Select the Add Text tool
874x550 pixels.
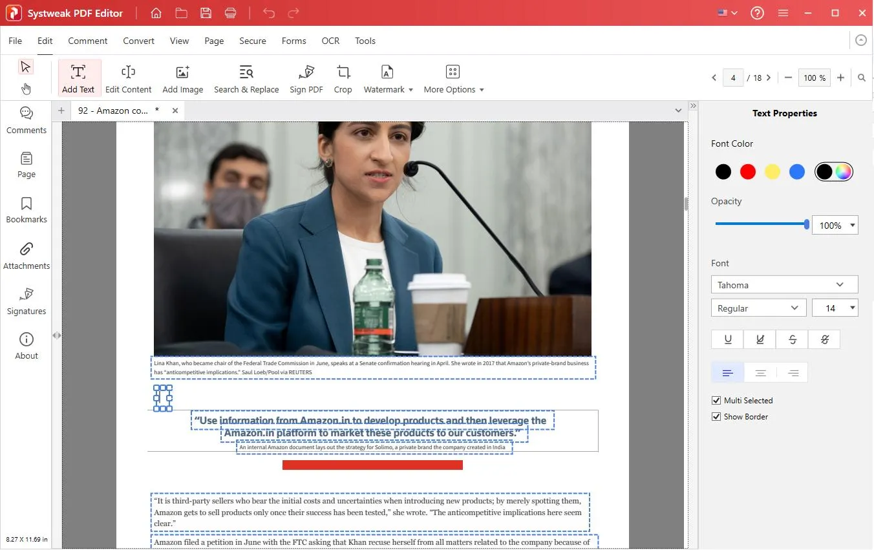[78, 79]
